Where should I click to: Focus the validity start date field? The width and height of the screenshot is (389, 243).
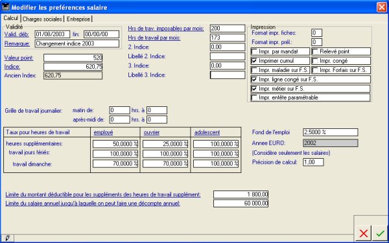pos(53,34)
